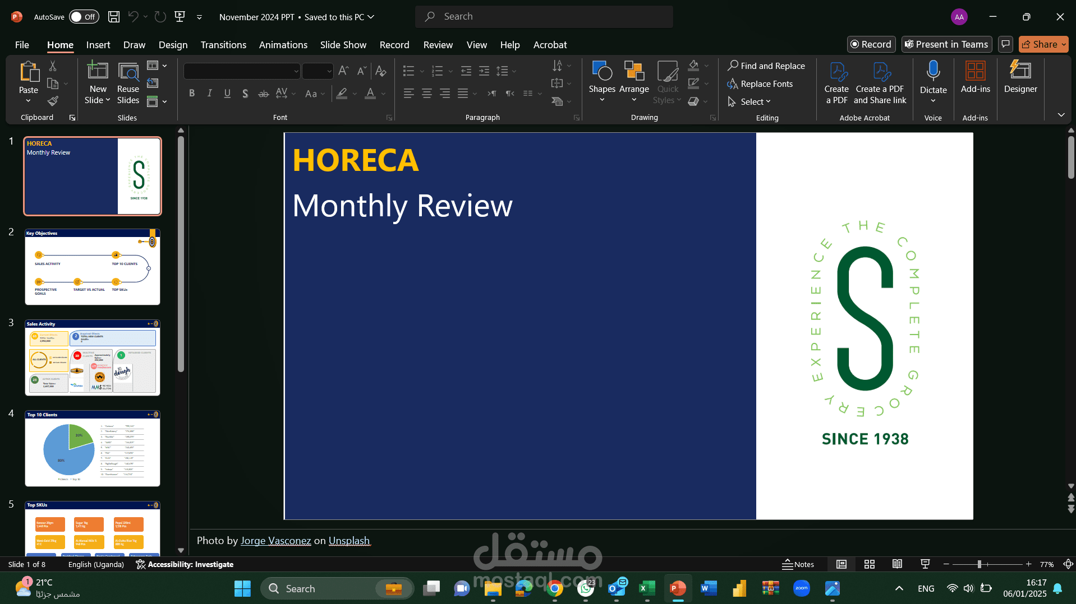Click Accessibility: Investigate status
Viewport: 1076px width, 604px height.
pyautogui.click(x=185, y=564)
